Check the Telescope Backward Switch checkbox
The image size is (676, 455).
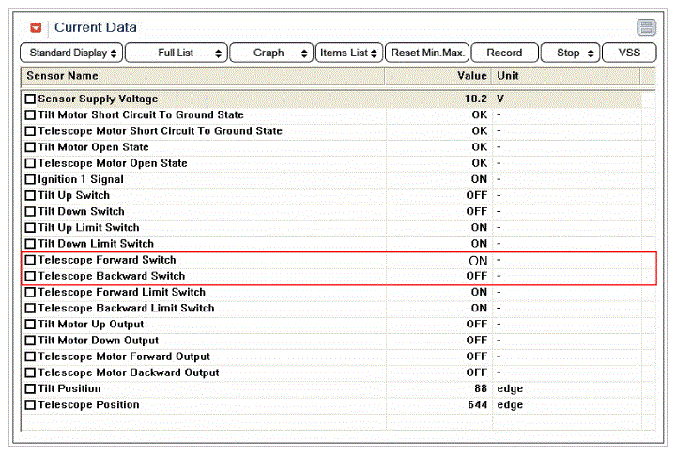(31, 276)
